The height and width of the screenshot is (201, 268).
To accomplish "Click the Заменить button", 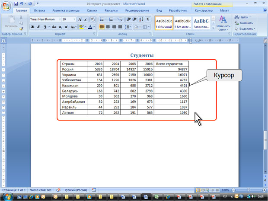I will click(x=244, y=23).
